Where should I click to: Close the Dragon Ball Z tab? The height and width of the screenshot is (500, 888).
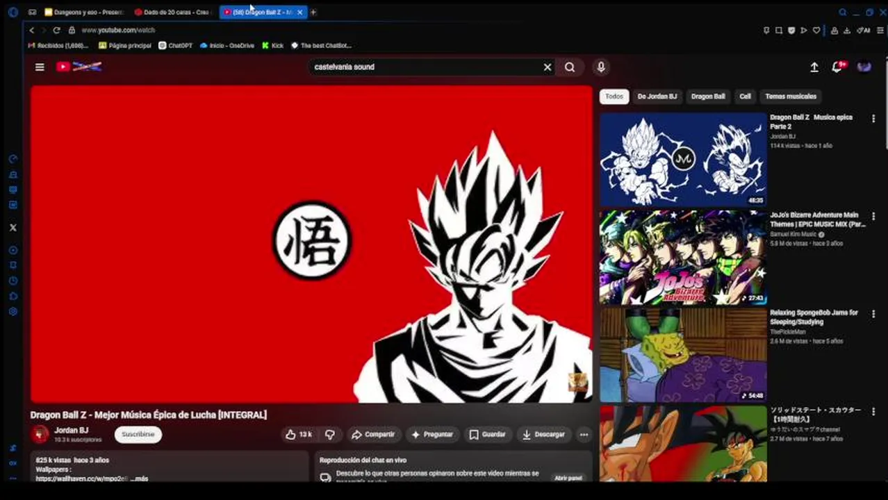(x=299, y=12)
